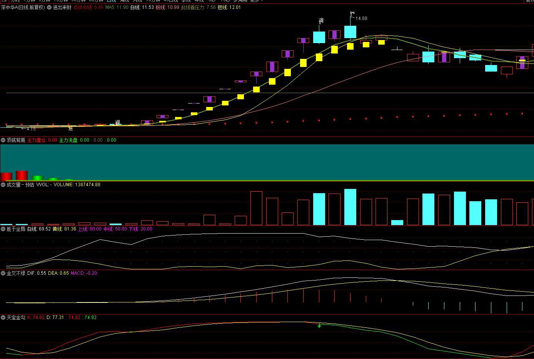Click the VOLUME: 1387474.88 readout

click(x=77, y=185)
